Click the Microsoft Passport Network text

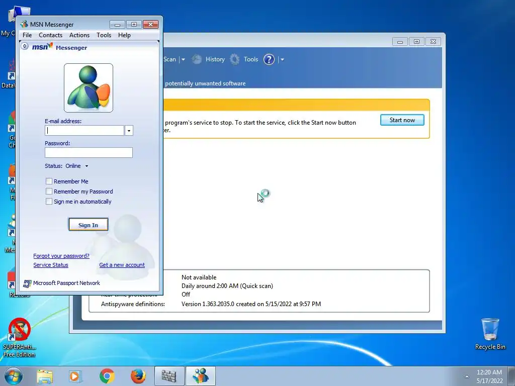point(66,283)
